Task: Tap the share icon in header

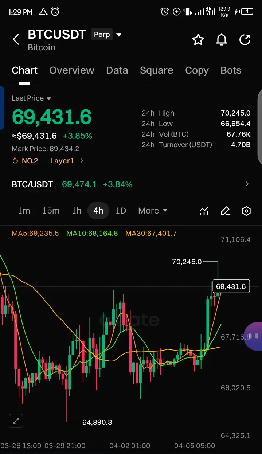Action: [245, 39]
